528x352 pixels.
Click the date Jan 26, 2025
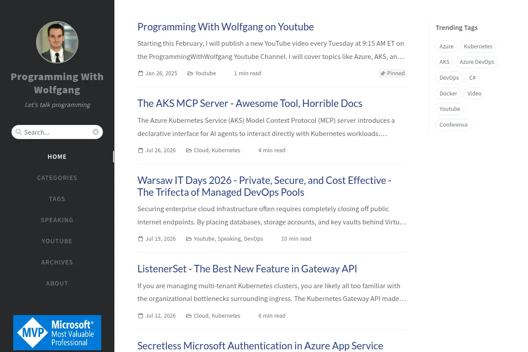[x=161, y=73]
